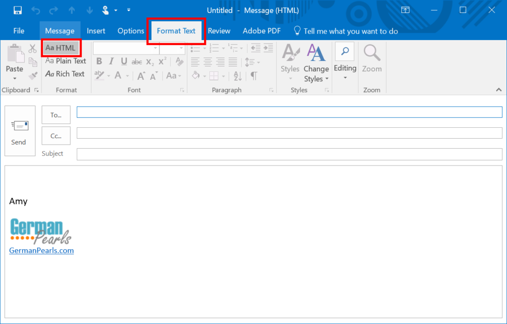Open Line and Paragraph Spacing dropdown

(x=252, y=62)
